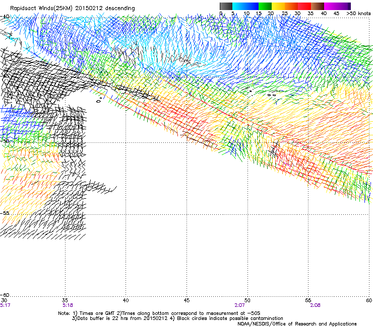The width and height of the screenshot is (373, 327).
Task: Click the '35' knots label under the color bar
Action: tap(310, 13)
